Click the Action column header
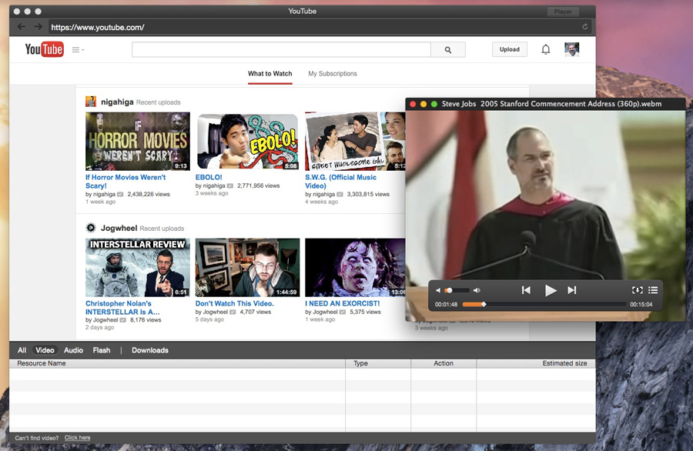Image resolution: width=693 pixels, height=451 pixels. (x=444, y=363)
